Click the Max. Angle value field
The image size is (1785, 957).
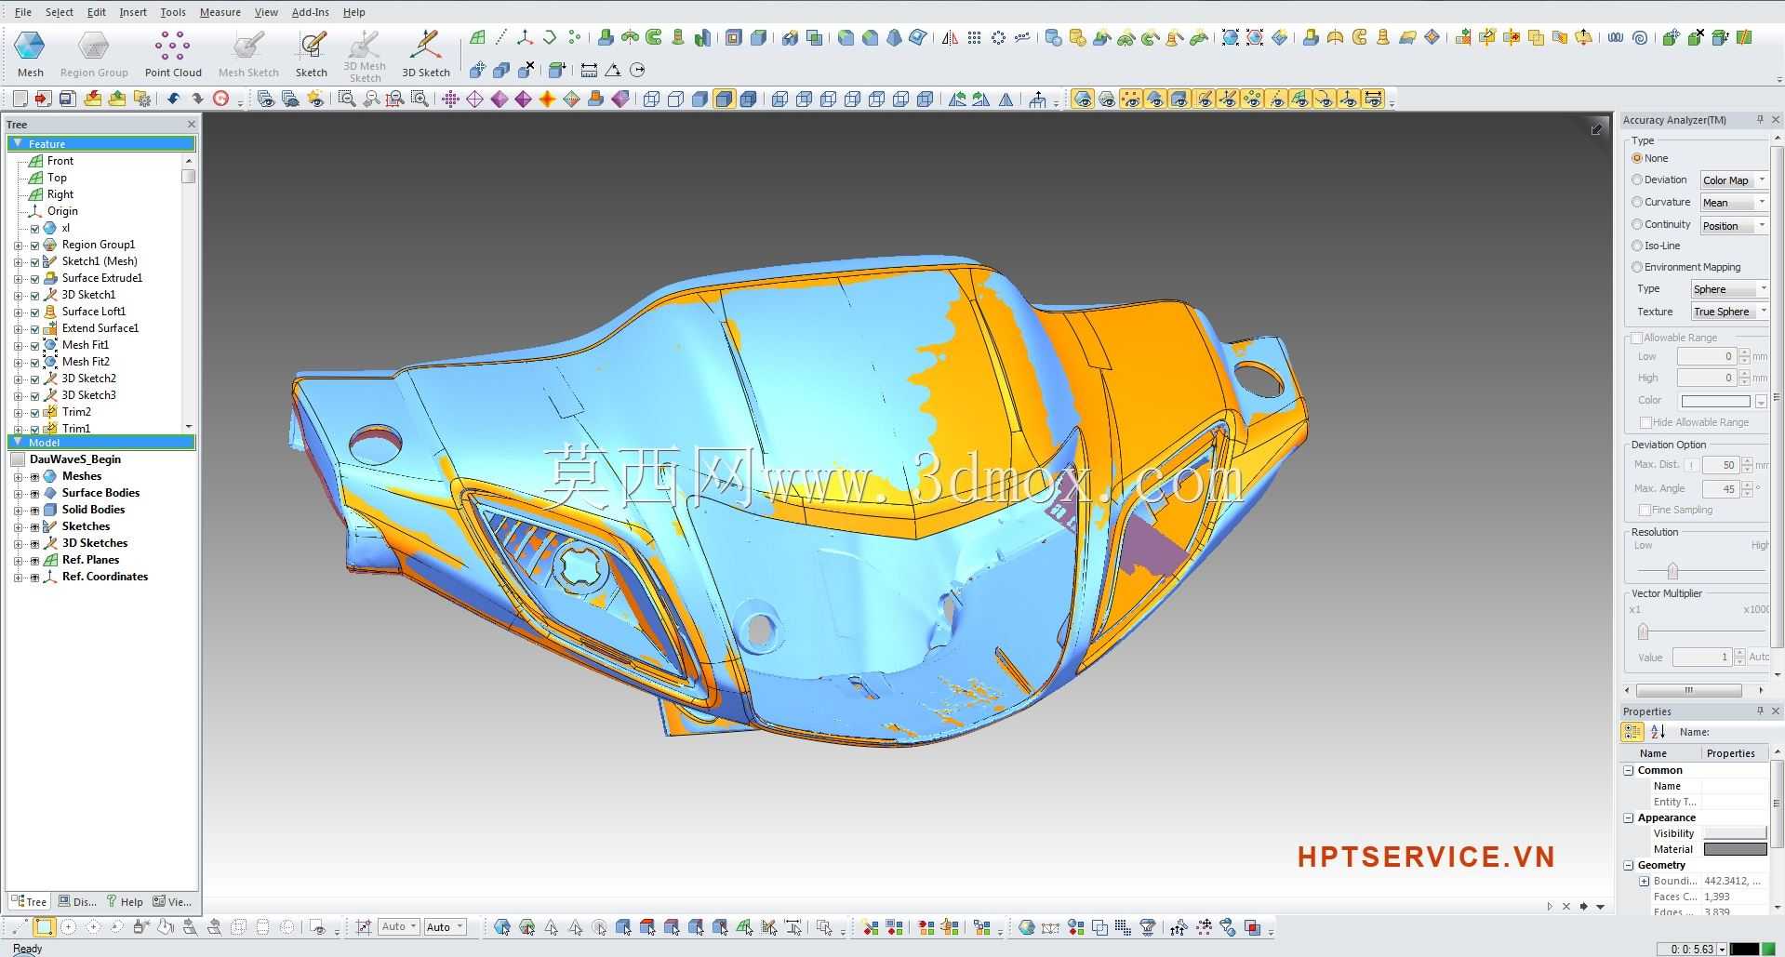coord(1720,489)
